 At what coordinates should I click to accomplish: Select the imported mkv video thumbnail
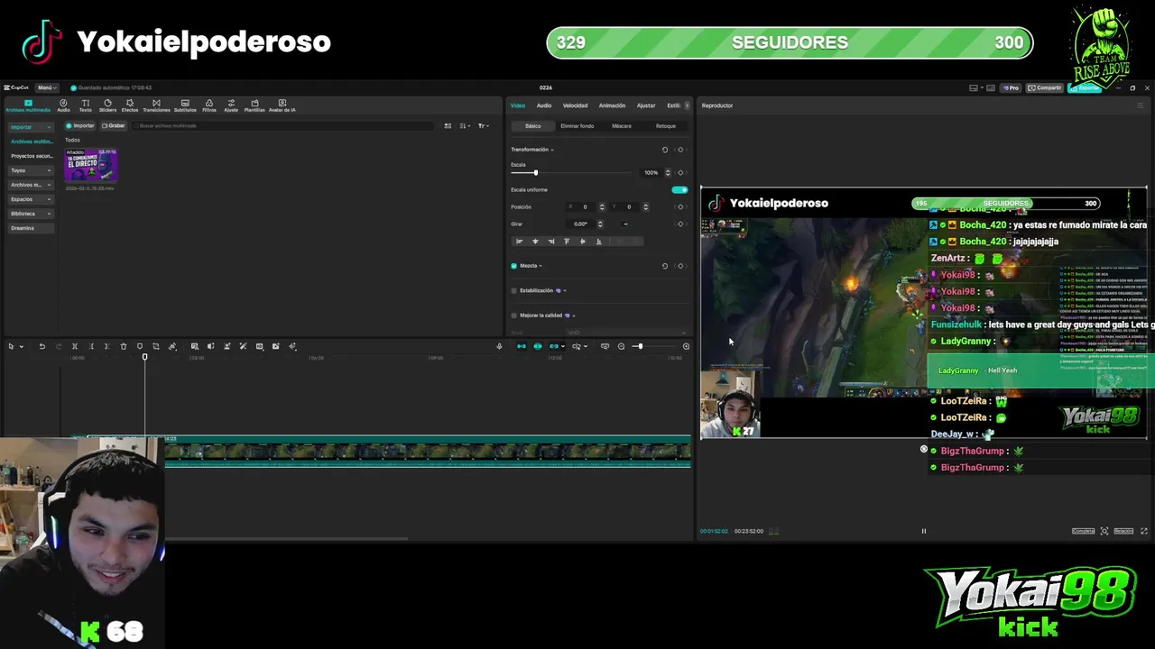pyautogui.click(x=90, y=165)
